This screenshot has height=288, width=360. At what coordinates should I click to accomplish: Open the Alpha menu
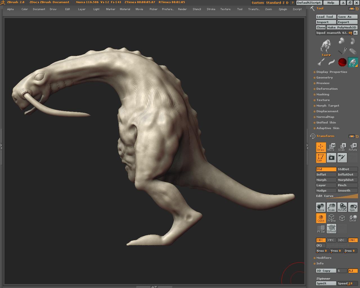pos(10,9)
